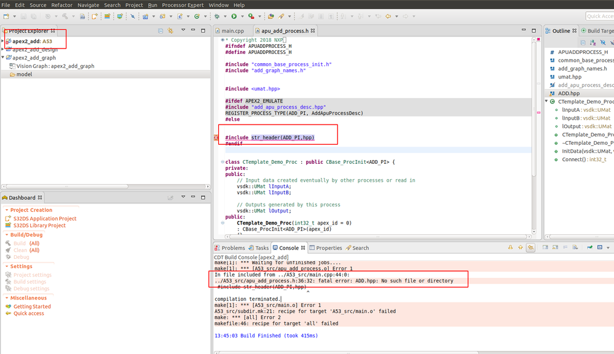
Task: Open dropdown next to Run button
Action: pyautogui.click(x=242, y=17)
